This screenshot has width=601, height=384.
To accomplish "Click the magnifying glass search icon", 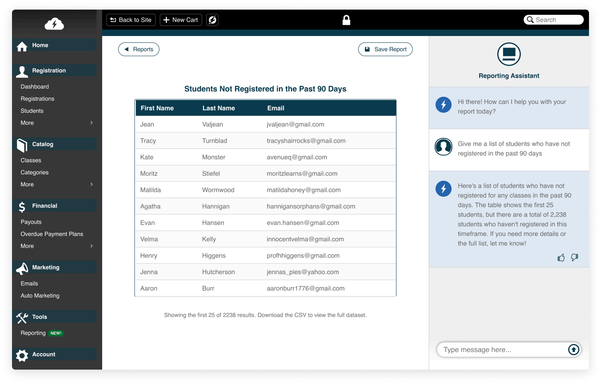I will pyautogui.click(x=530, y=20).
